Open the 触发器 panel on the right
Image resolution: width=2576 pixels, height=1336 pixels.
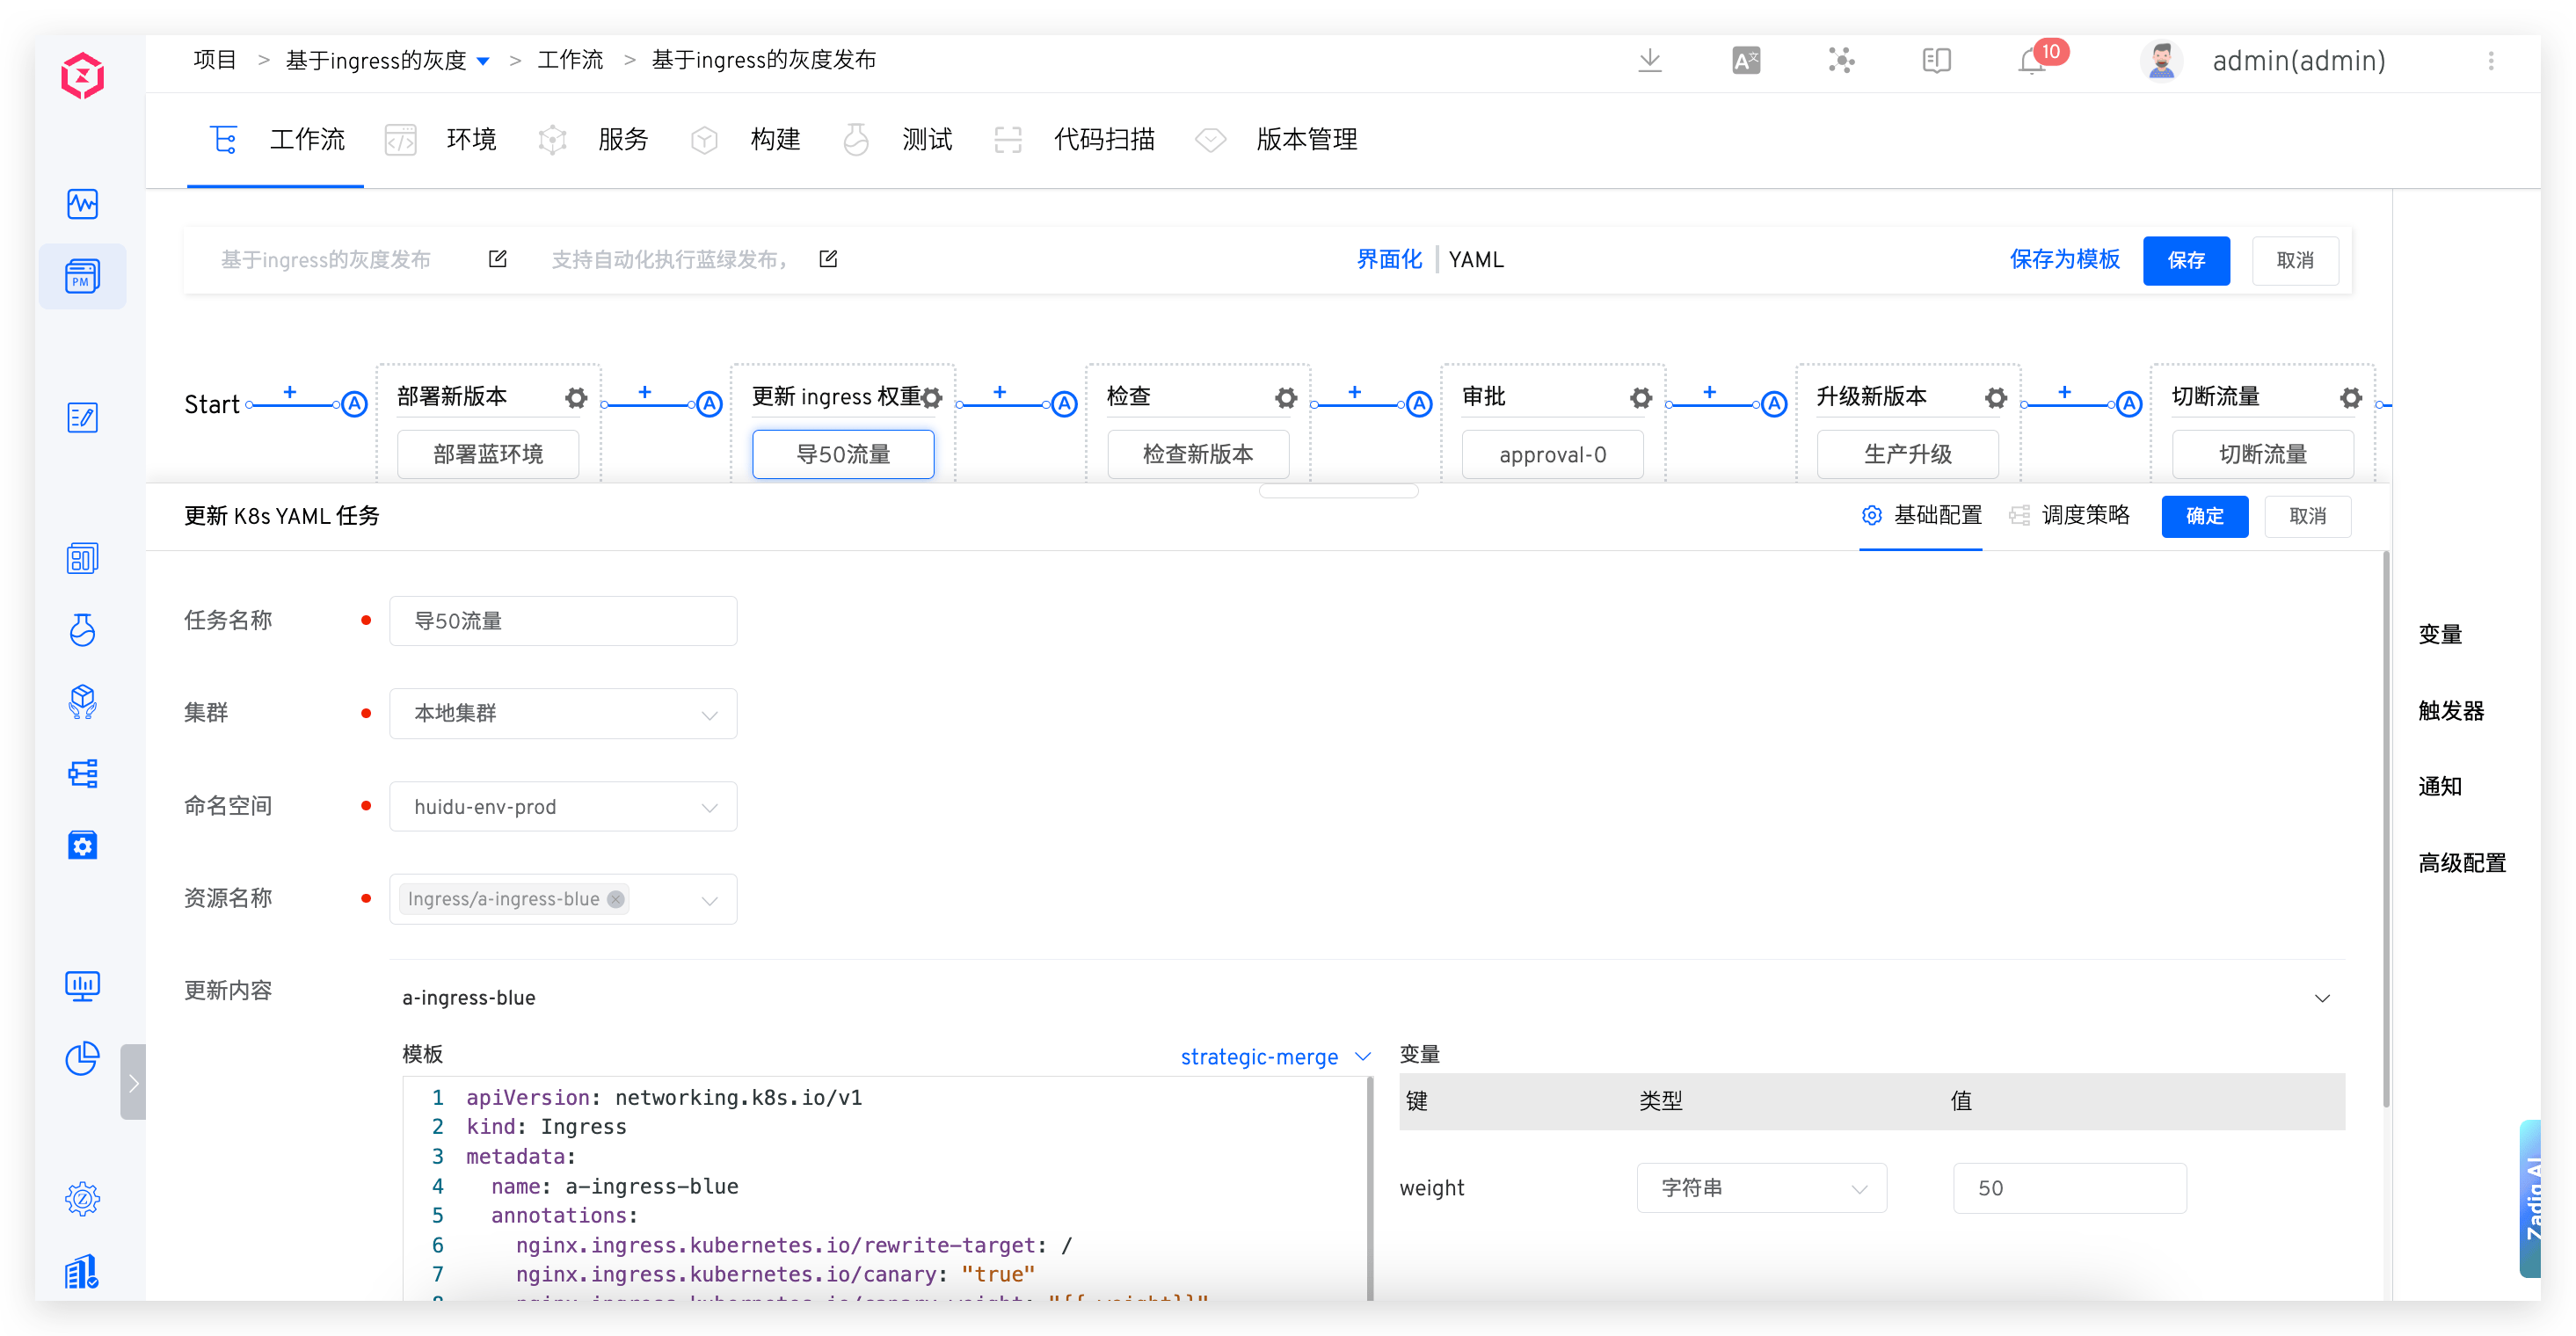coord(2451,711)
